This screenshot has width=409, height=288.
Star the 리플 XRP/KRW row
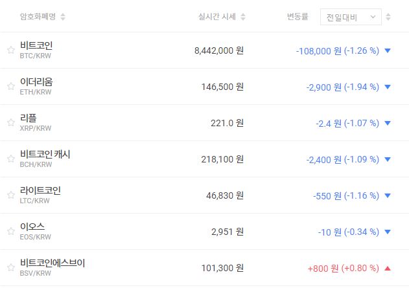[x=10, y=122]
